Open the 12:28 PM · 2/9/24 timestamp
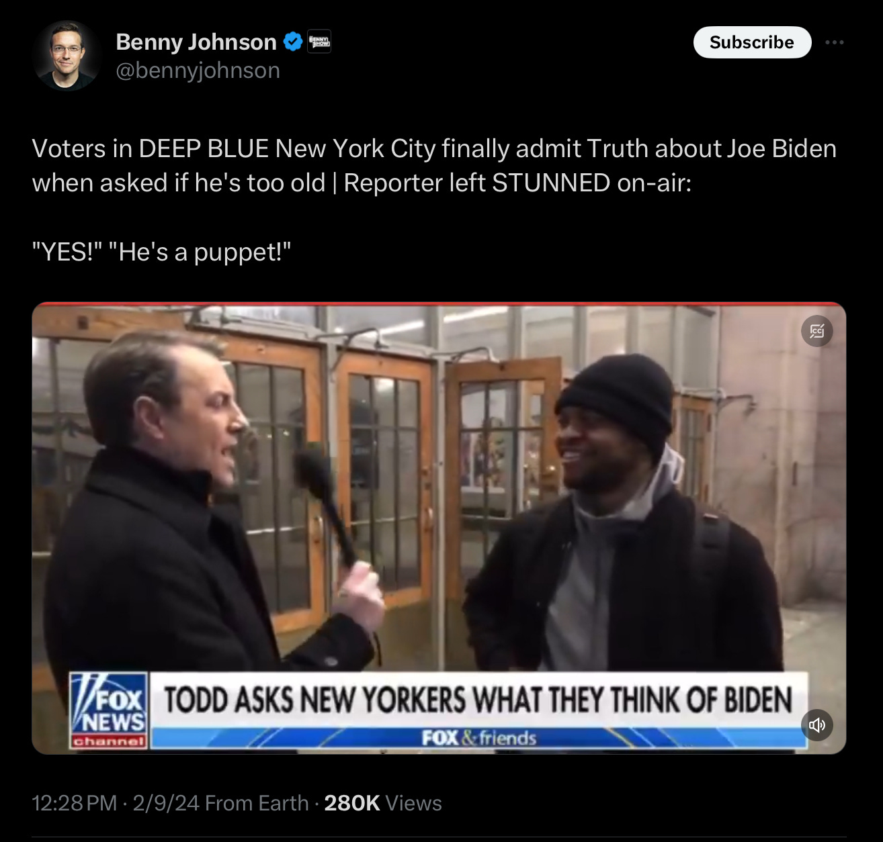Image resolution: width=883 pixels, height=842 pixels. [x=116, y=803]
